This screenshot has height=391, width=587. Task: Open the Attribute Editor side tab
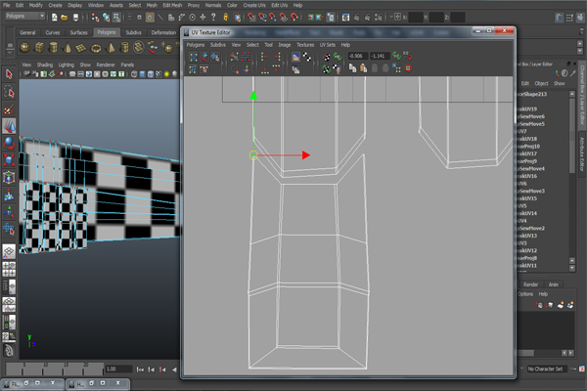tap(582, 153)
